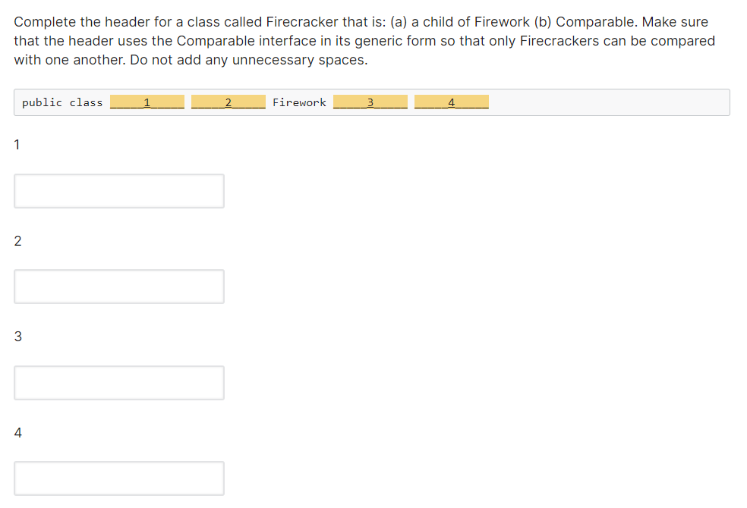Click the number 4 label above fourth input
This screenshot has width=747, height=508.
click(x=17, y=432)
